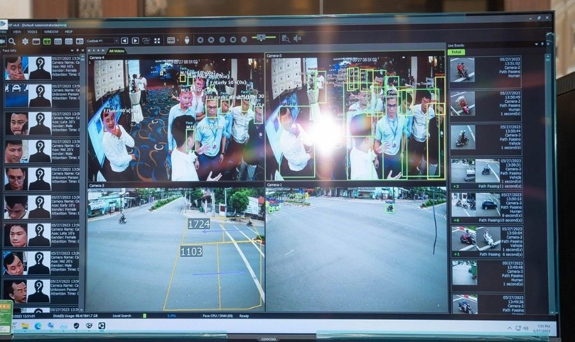This screenshot has width=575, height=342.
Task: Open the 13:50:31 Path Passing 11 second(s) event
Action: click(x=486, y=174)
